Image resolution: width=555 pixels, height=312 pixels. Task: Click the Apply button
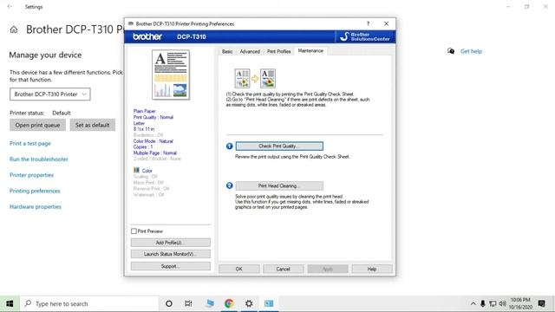(x=328, y=269)
